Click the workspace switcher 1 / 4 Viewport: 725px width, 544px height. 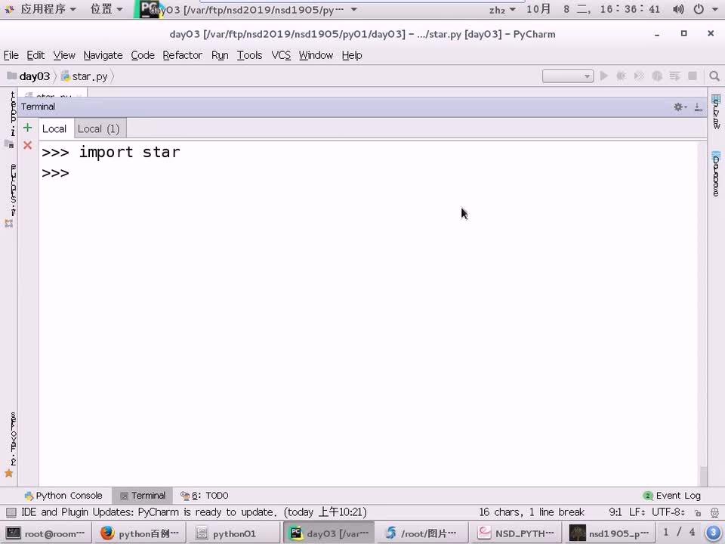tap(679, 533)
